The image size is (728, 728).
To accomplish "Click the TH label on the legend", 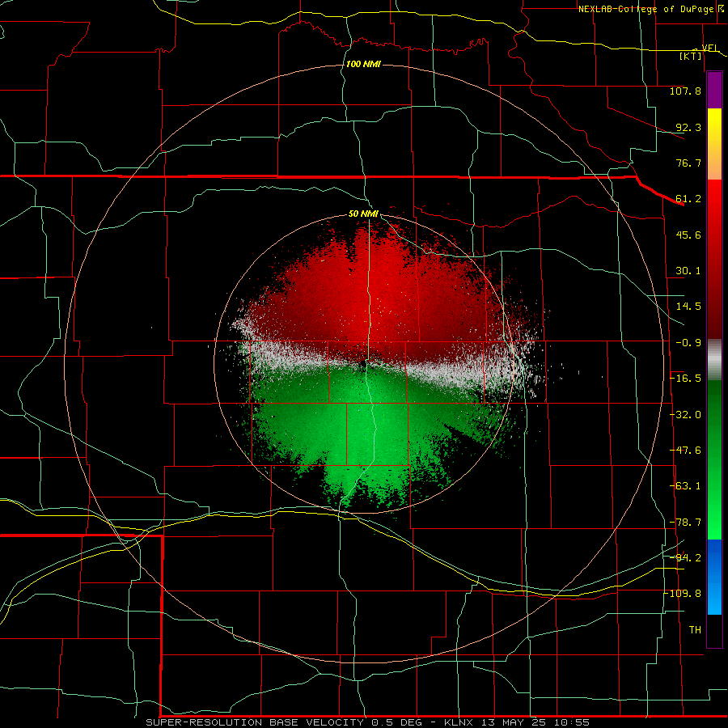I will (x=695, y=629).
